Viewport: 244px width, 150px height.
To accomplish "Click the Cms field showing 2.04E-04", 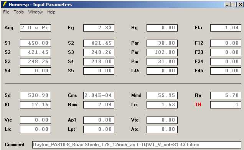I will pos(99,95).
